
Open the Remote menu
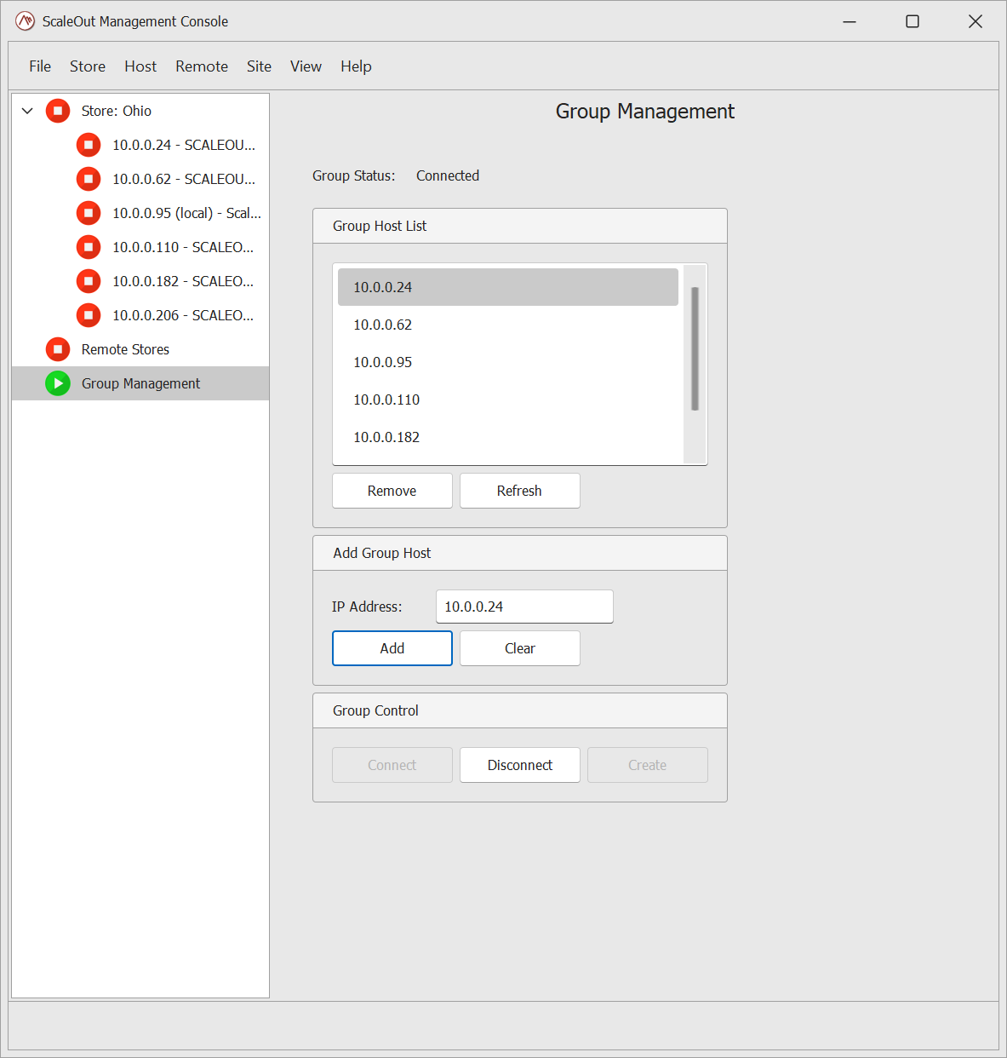click(x=202, y=66)
